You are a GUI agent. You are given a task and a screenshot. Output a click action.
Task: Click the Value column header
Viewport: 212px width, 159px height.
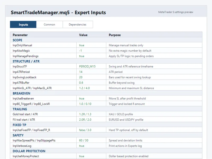(x=83, y=35)
